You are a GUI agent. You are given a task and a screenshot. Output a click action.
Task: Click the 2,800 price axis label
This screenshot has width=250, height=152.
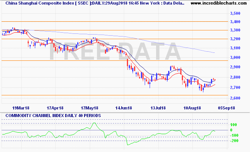coord(235,78)
